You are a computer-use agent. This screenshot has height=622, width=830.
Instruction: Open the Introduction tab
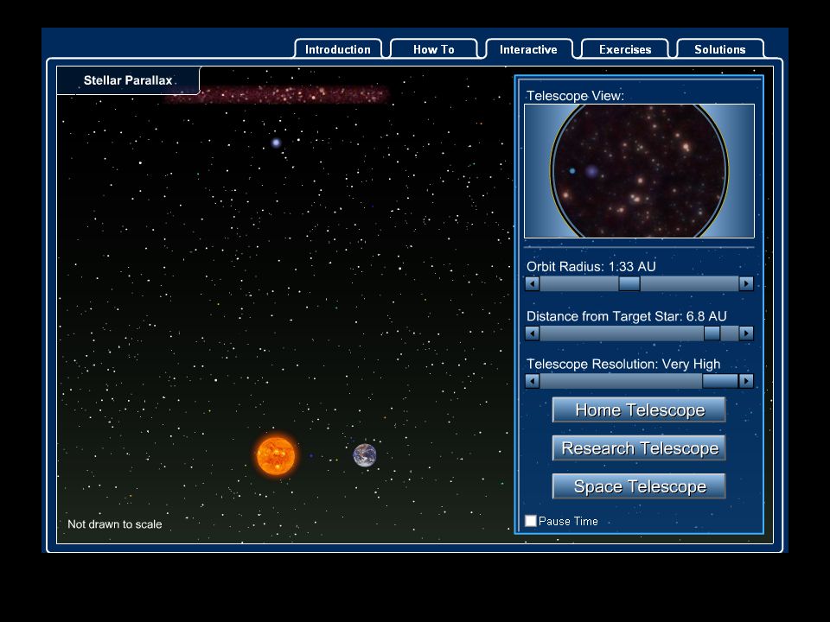pyautogui.click(x=338, y=49)
